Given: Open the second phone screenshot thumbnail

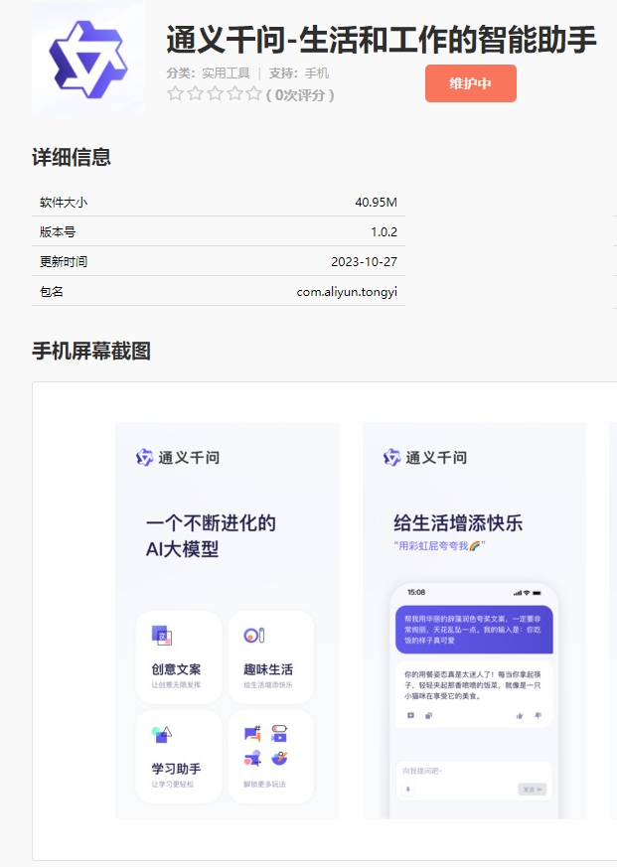Looking at the screenshot, I should click(x=474, y=621).
